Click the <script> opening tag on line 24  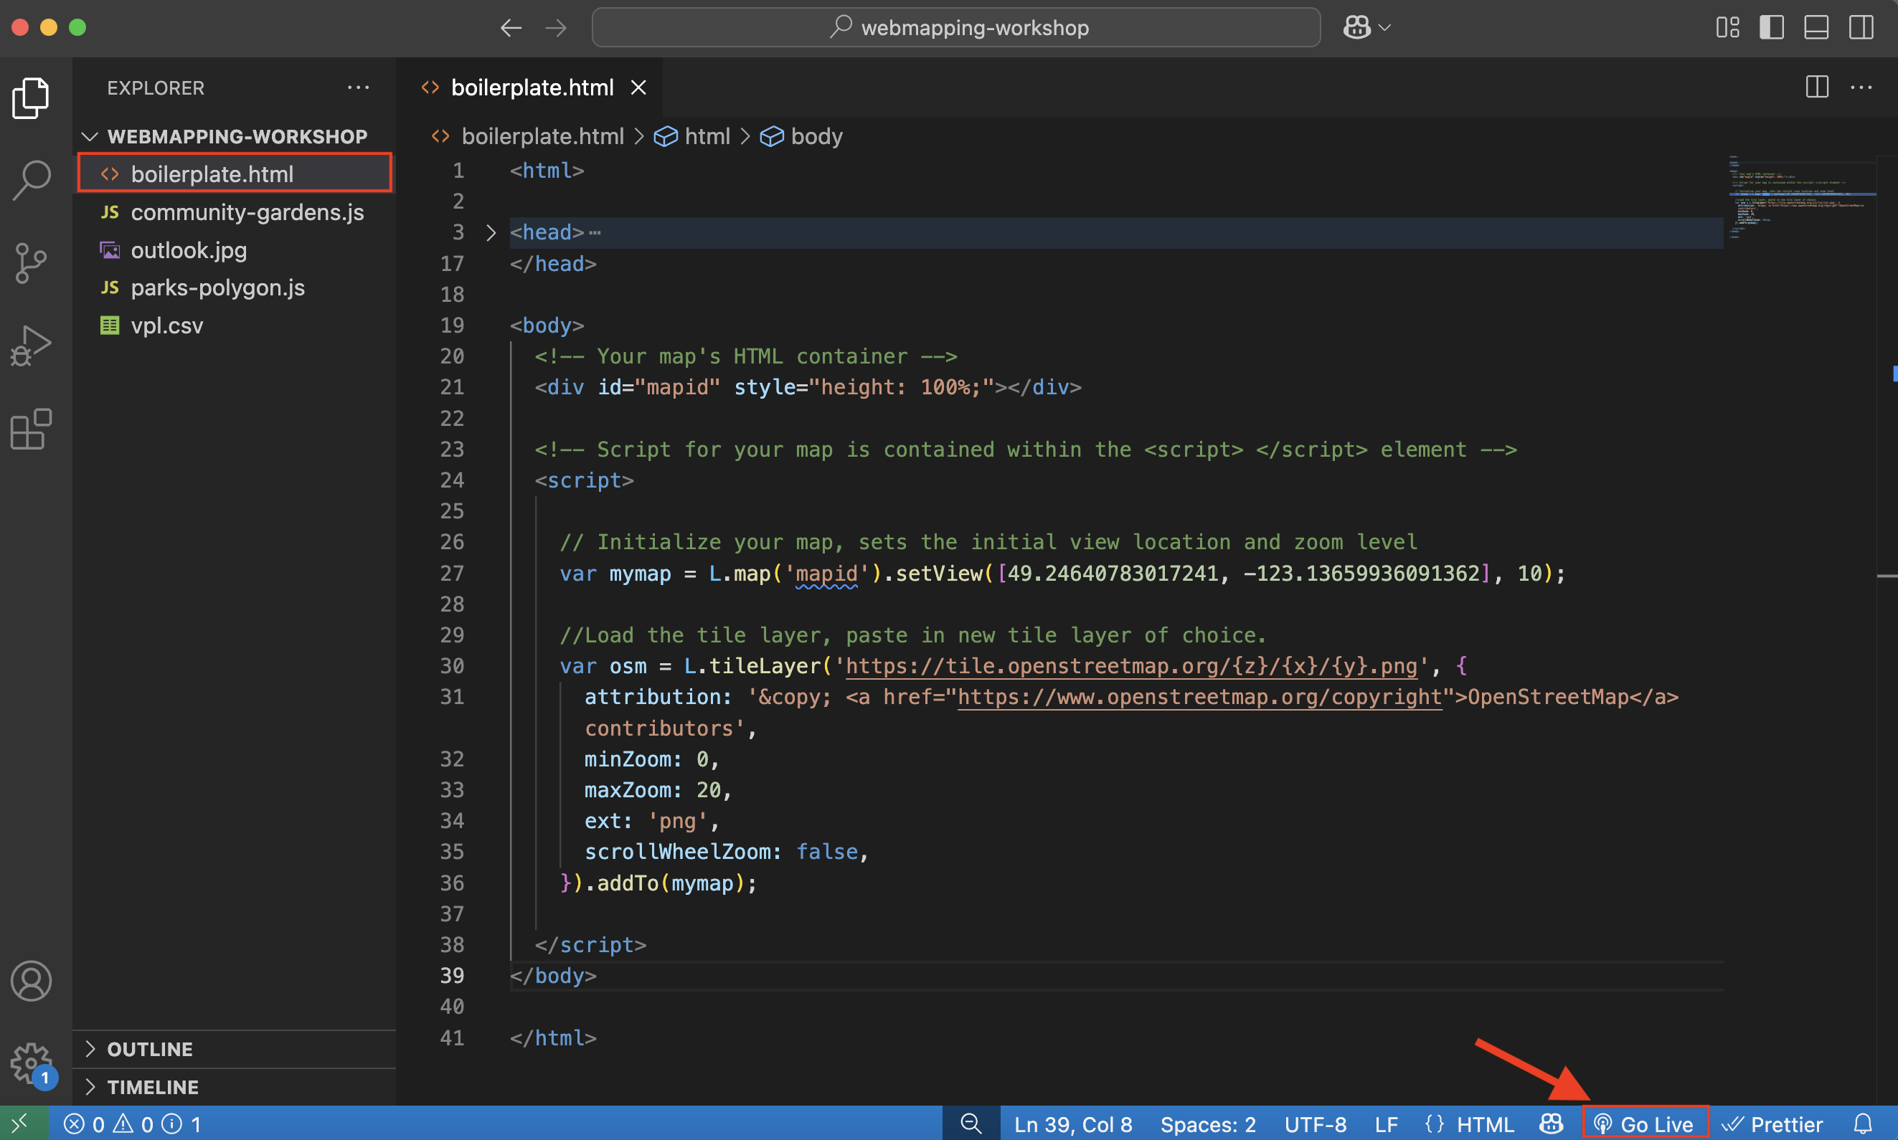584,480
